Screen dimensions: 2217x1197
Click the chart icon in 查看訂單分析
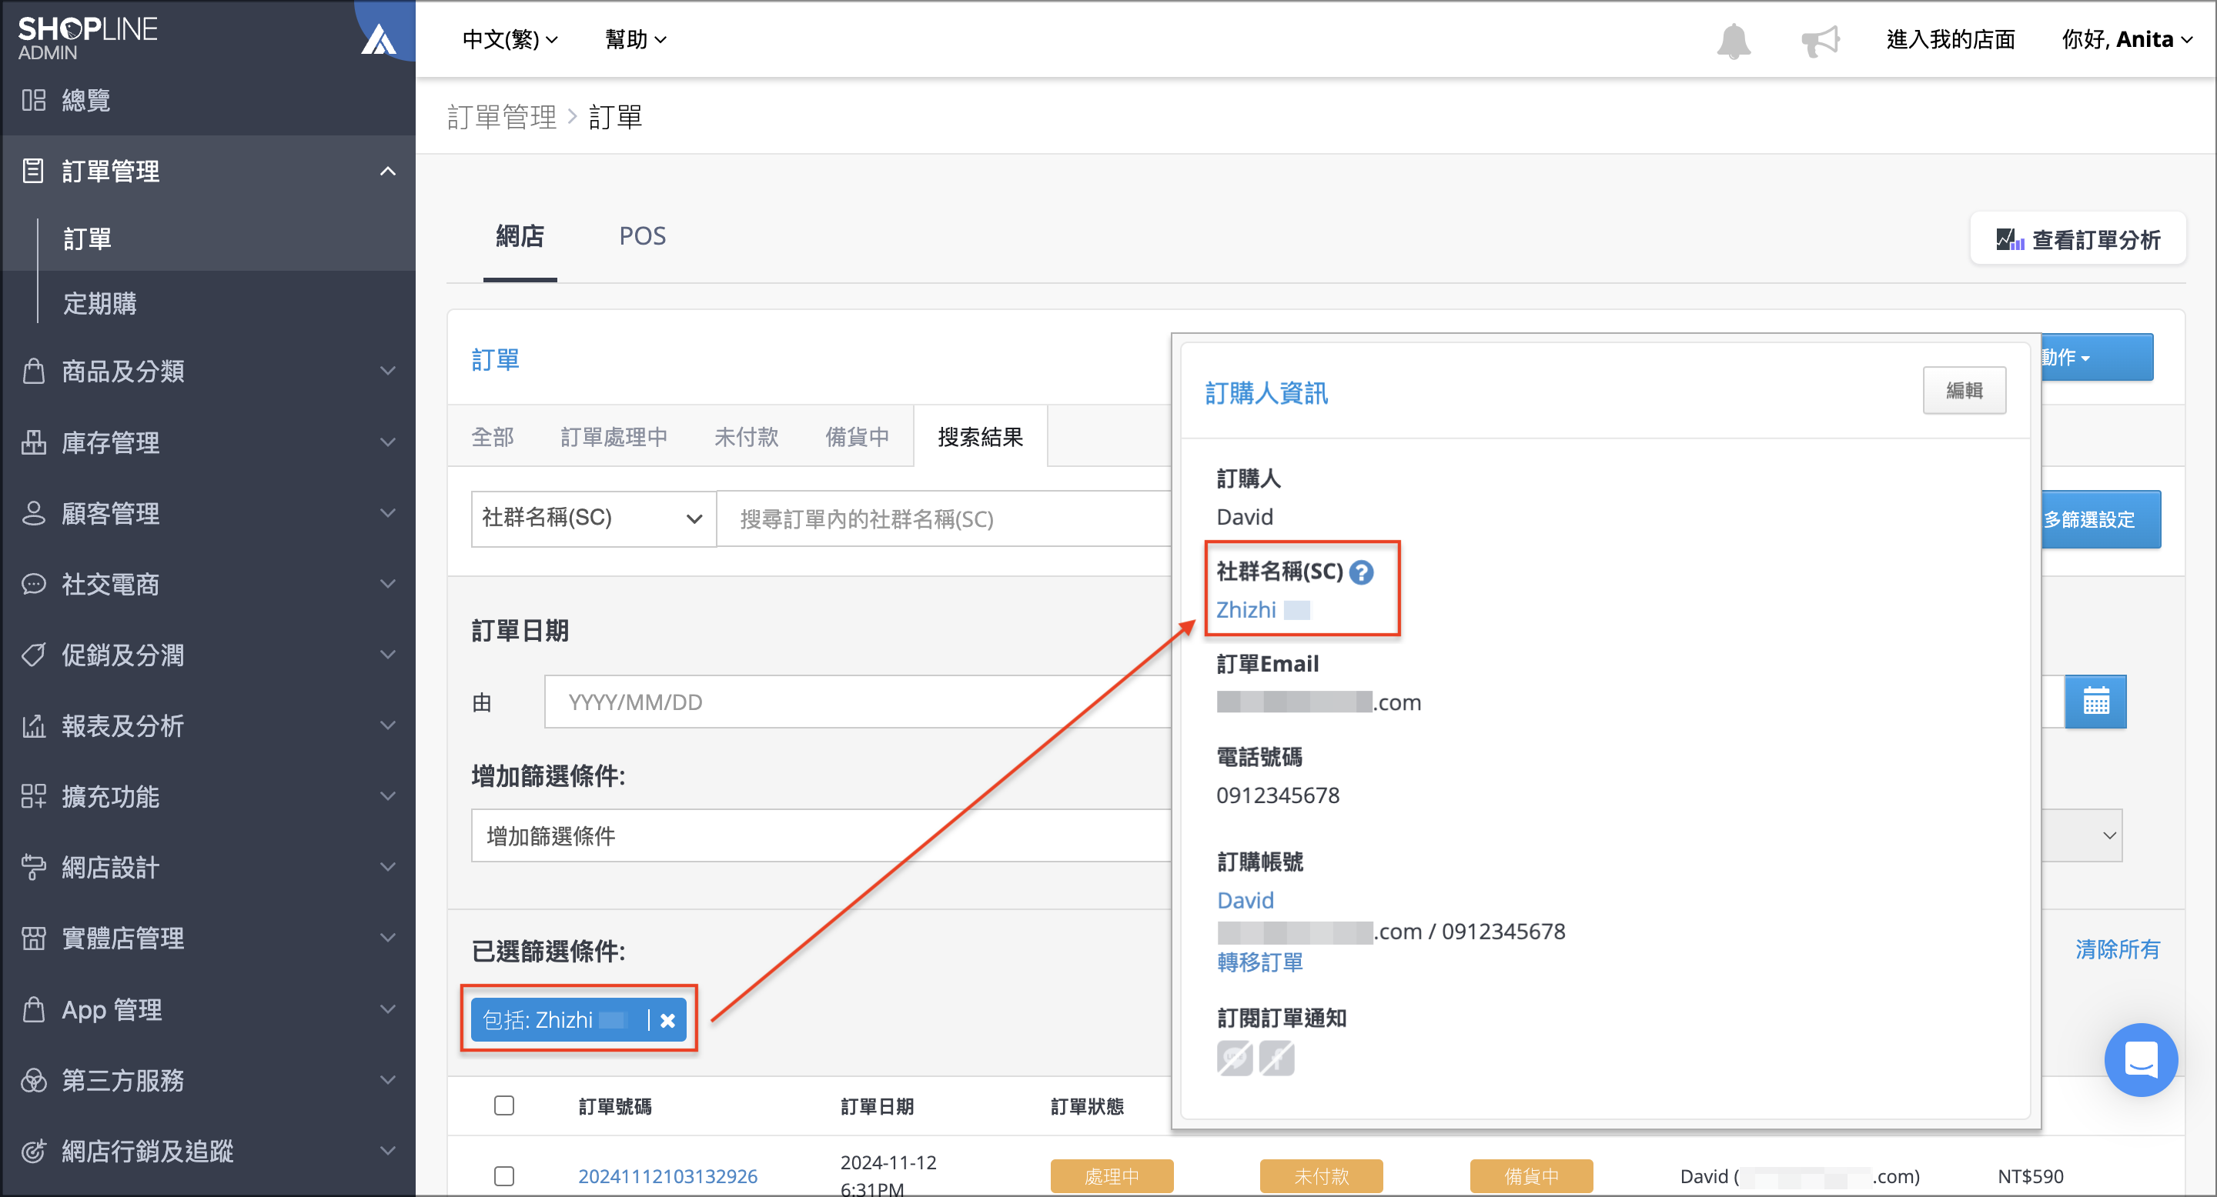(2010, 240)
